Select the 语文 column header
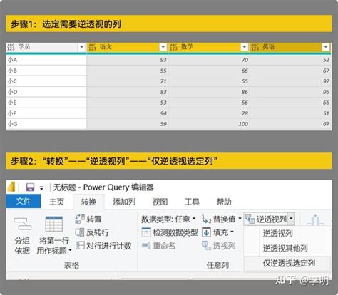Viewport: 338px width, 295px height. (x=128, y=47)
